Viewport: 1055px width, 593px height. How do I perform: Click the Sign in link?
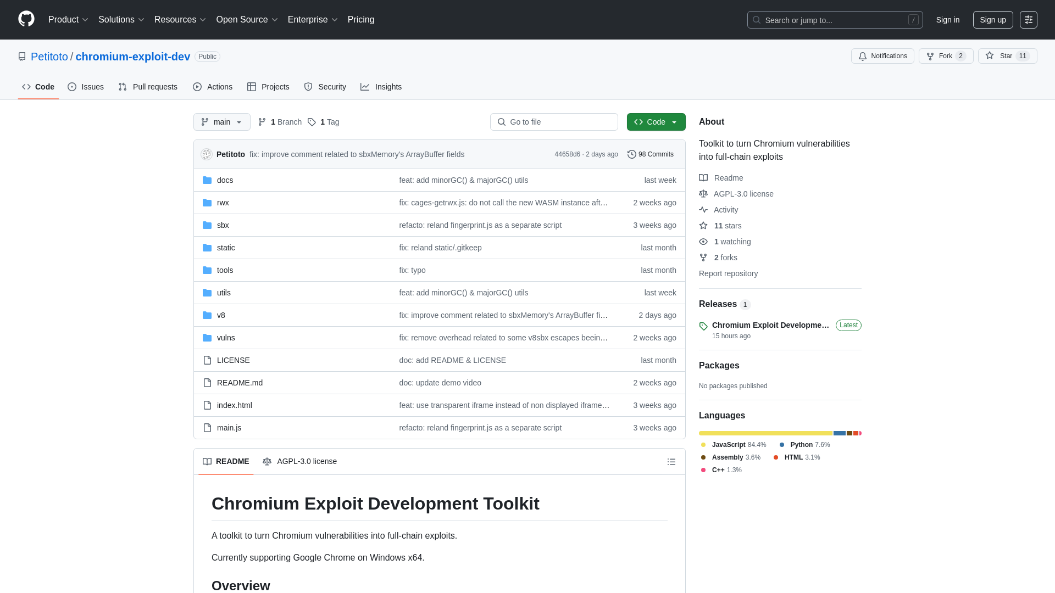(948, 20)
